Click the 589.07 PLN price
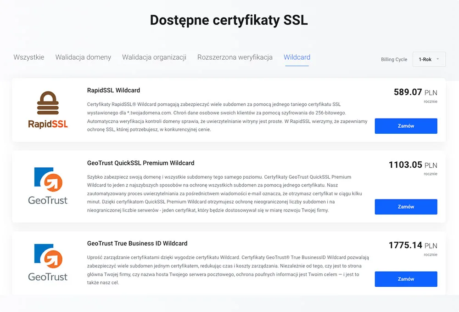Image resolution: width=459 pixels, height=312 pixels. [415, 92]
